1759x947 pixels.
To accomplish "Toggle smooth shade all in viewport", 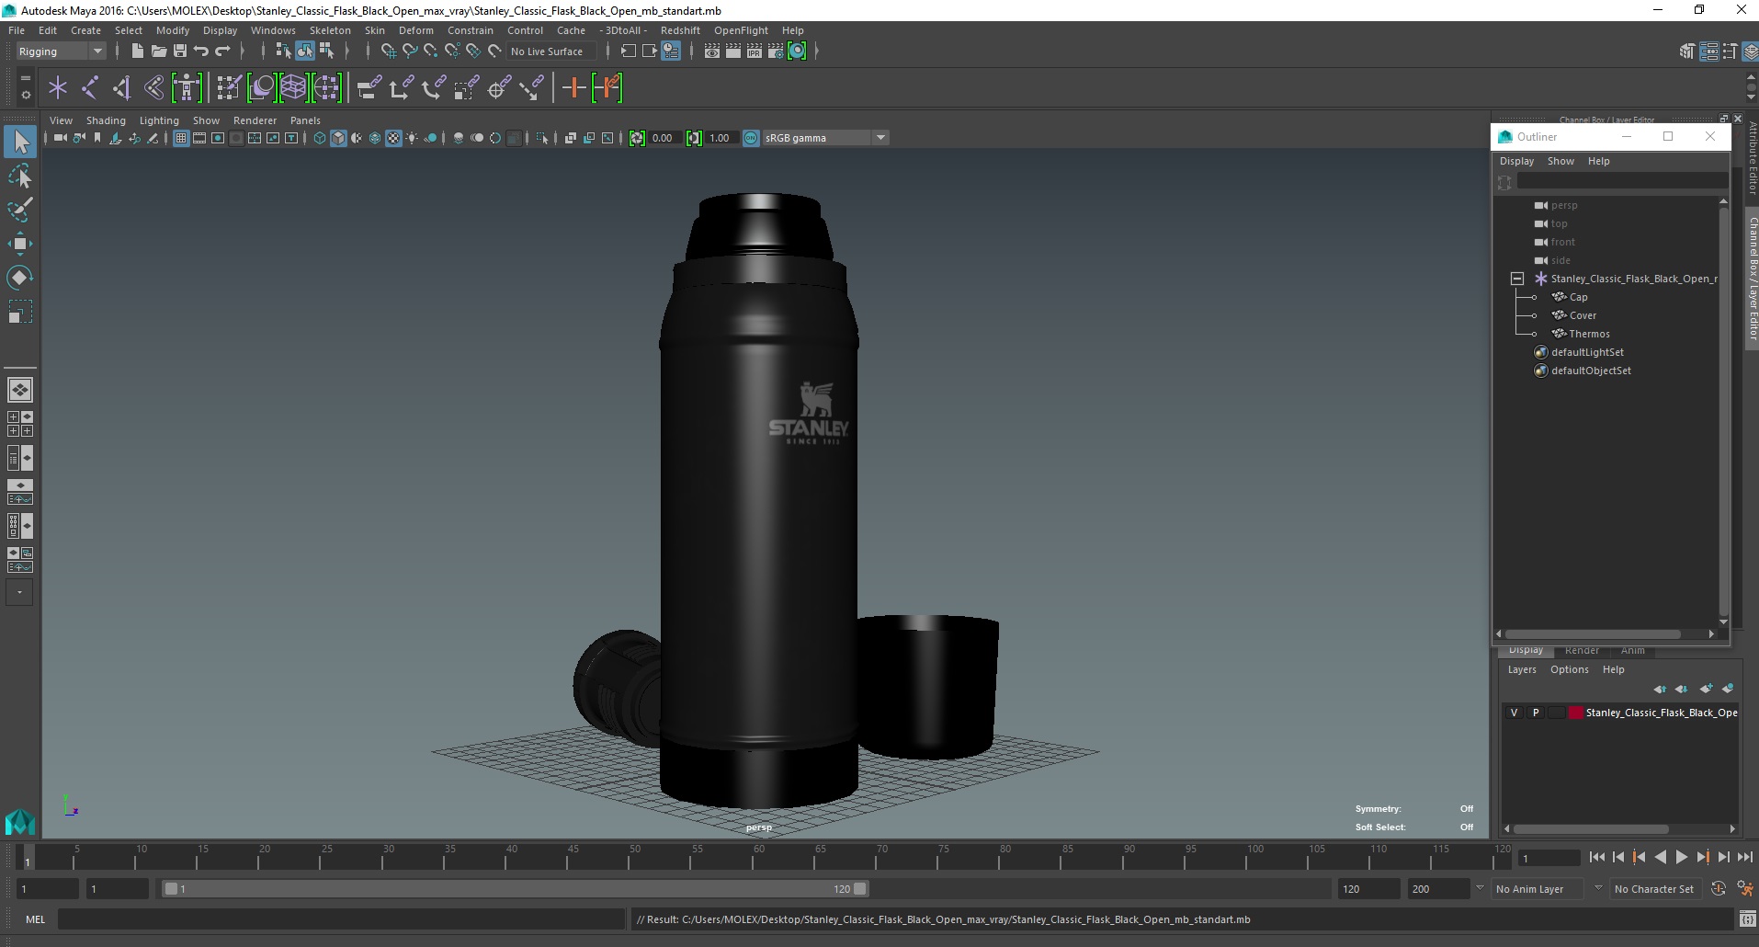I will (338, 138).
